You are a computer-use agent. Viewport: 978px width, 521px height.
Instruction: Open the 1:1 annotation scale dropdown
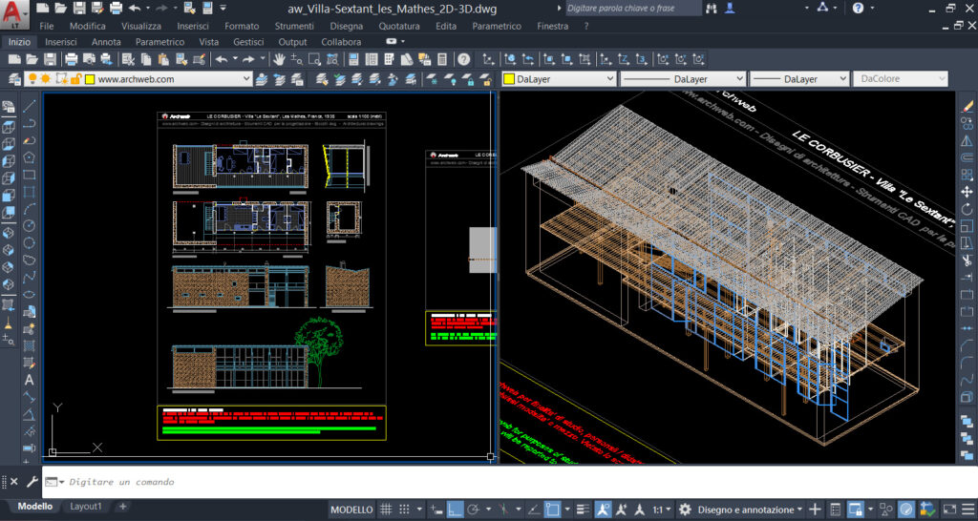tap(663, 510)
